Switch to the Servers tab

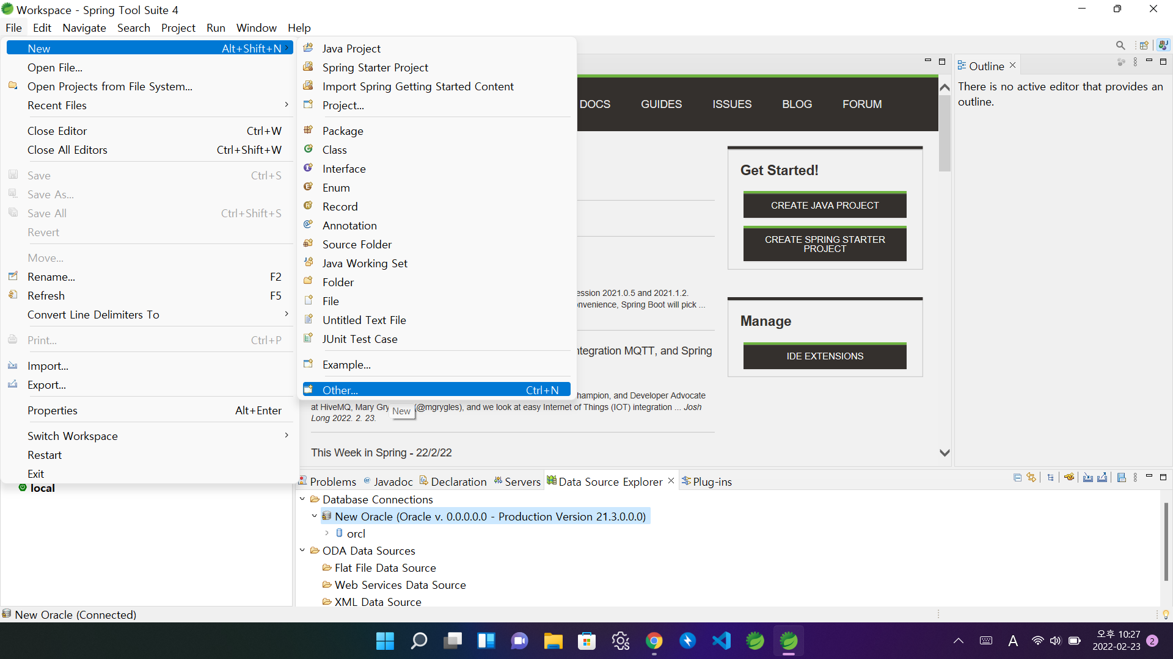click(517, 481)
